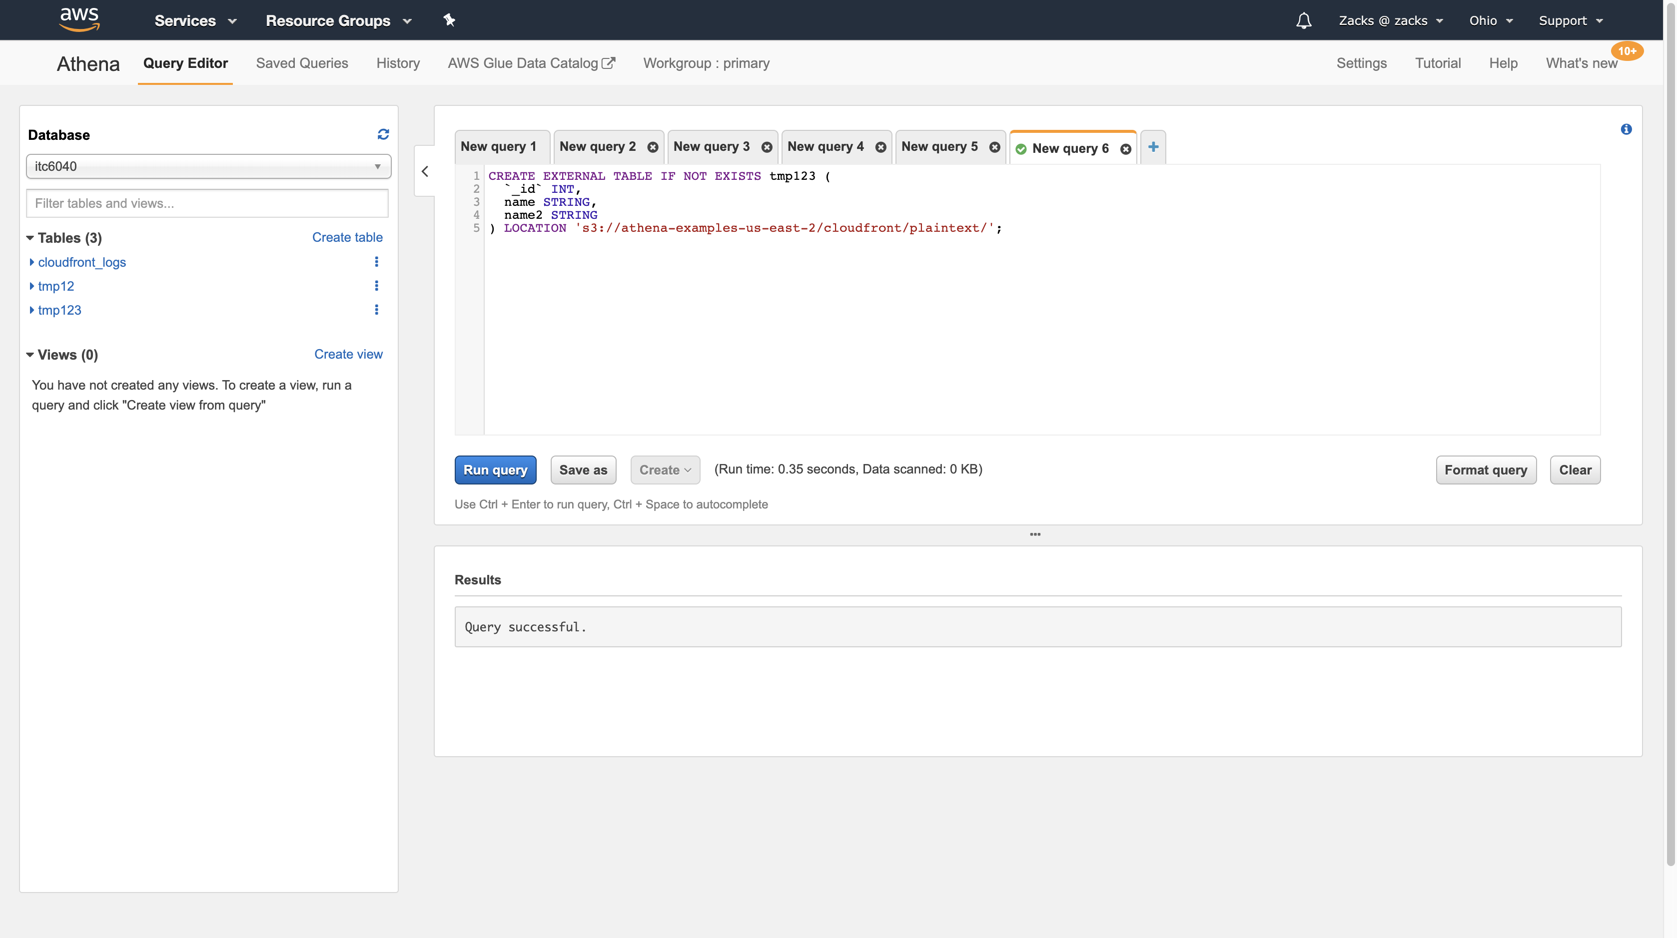Open options menu for cloudfront_logs table
1677x938 pixels.
coord(376,262)
